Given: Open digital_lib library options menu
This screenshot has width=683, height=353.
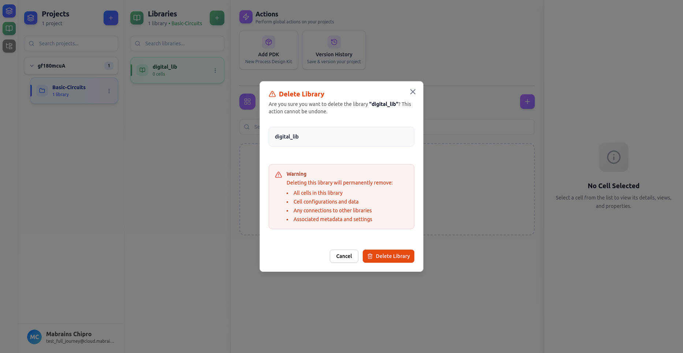Looking at the screenshot, I should pyautogui.click(x=215, y=71).
